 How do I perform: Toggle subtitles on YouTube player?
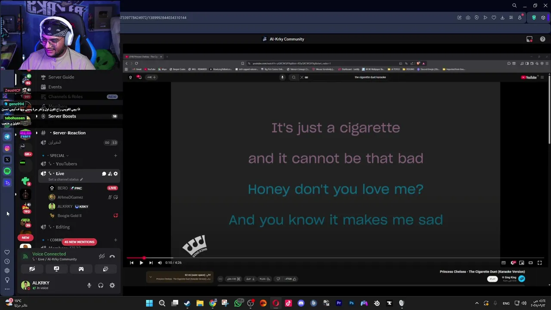coord(504,263)
